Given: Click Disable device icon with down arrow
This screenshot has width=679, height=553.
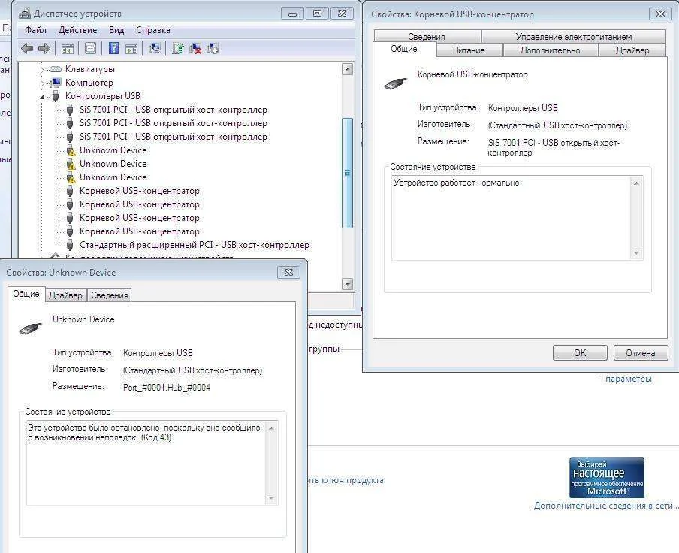Looking at the screenshot, I should click(212, 49).
